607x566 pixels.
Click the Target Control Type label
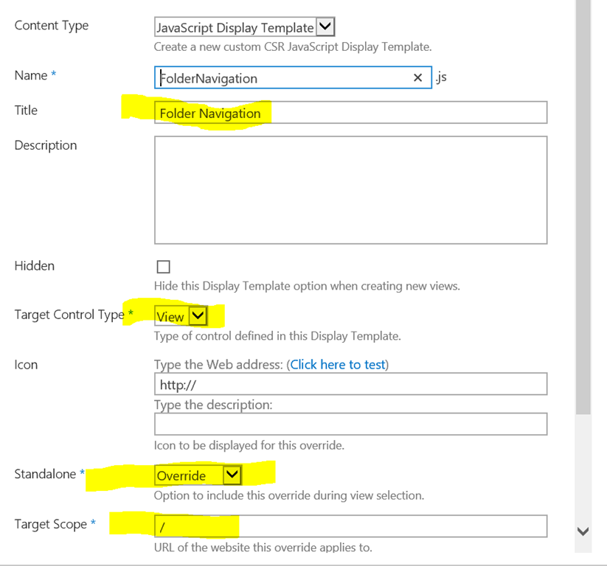pyautogui.click(x=69, y=315)
